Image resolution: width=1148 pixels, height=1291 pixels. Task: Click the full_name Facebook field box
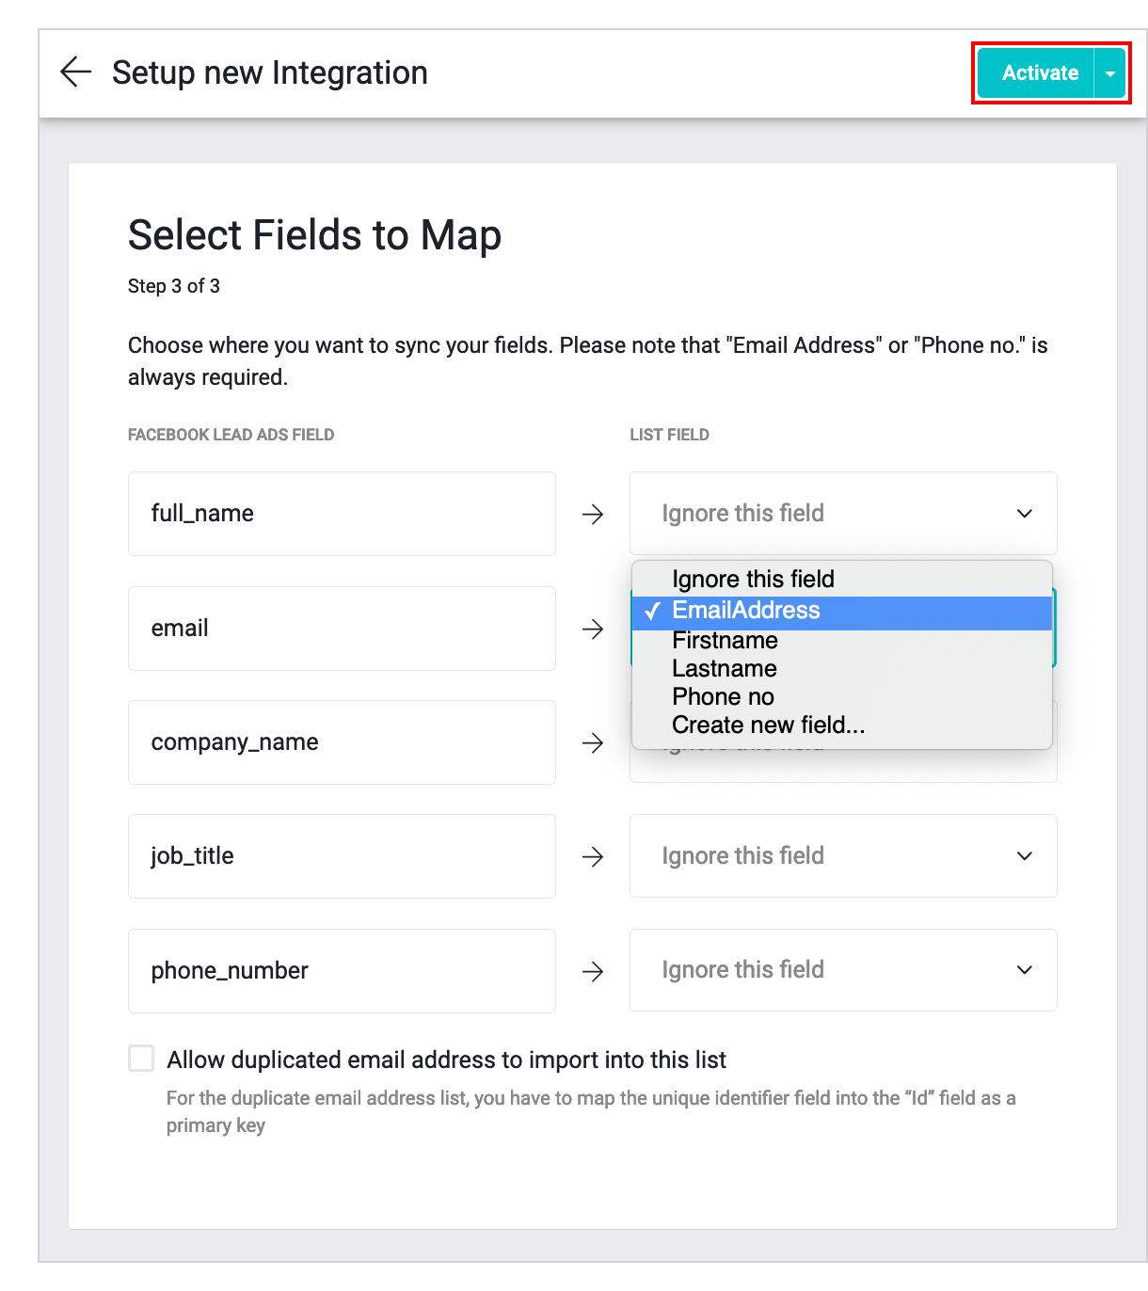tap(342, 514)
